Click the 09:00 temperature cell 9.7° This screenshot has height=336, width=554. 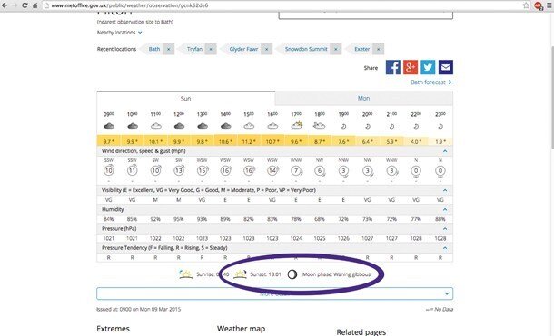point(109,141)
